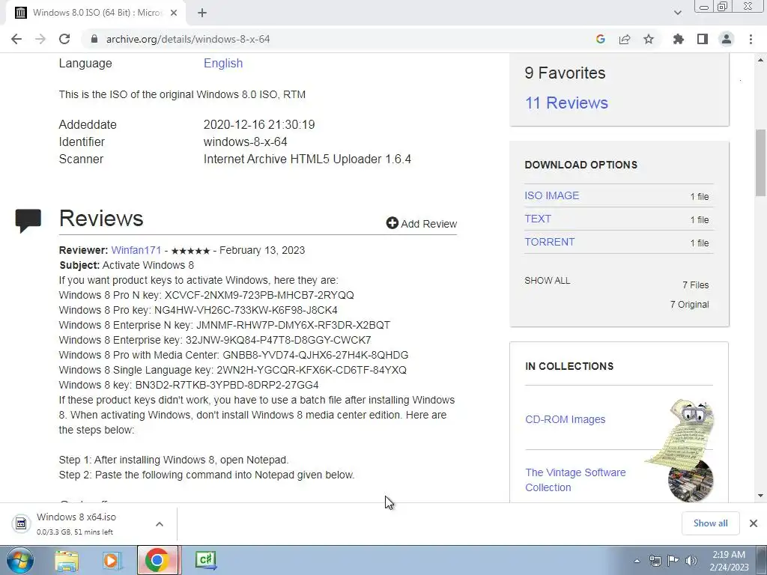Open the Chrome profile avatar
The width and height of the screenshot is (767, 575).
(x=727, y=39)
